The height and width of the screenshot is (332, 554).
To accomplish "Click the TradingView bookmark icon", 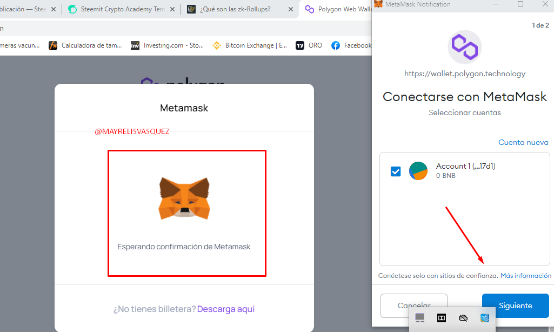I will click(x=300, y=45).
